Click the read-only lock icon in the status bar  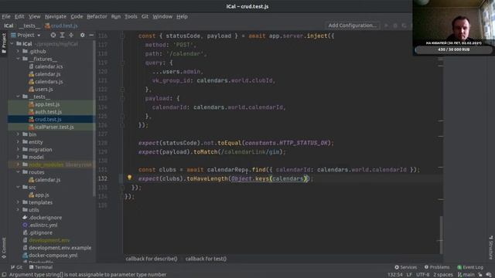click(480, 275)
